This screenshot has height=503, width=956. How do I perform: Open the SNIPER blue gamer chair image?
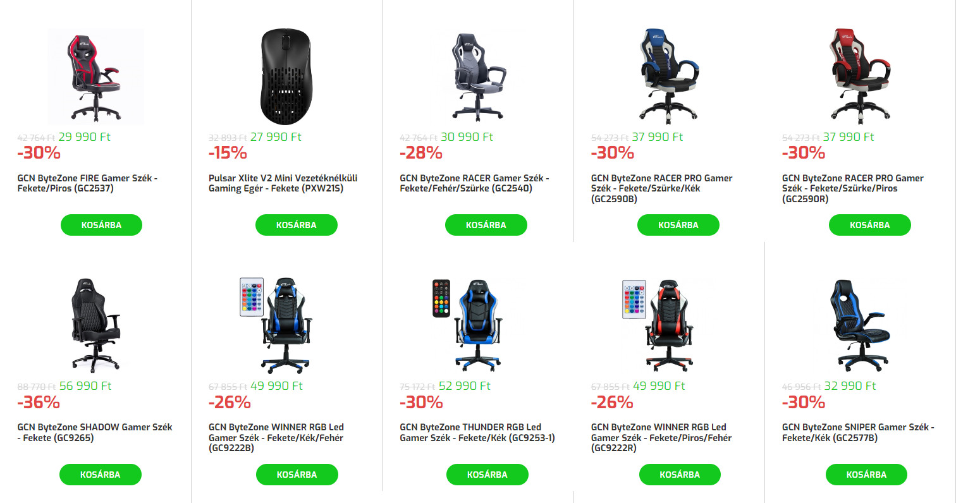tap(861, 325)
